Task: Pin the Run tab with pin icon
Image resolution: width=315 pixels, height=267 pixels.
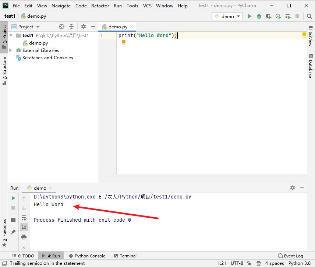Action: (13, 232)
